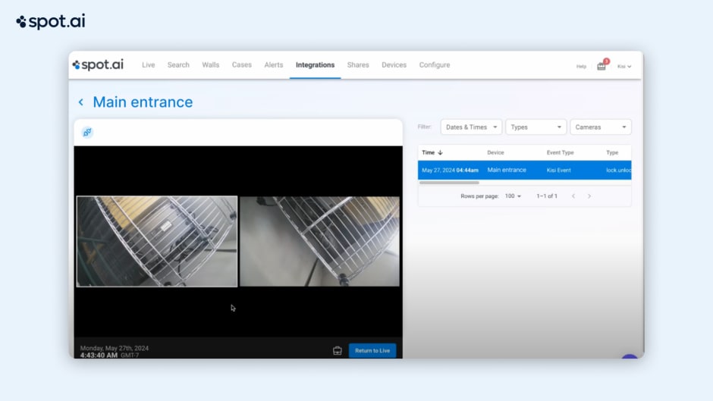The width and height of the screenshot is (713, 401).
Task: Click the spot.ai logo in the app header
Action: point(98,65)
